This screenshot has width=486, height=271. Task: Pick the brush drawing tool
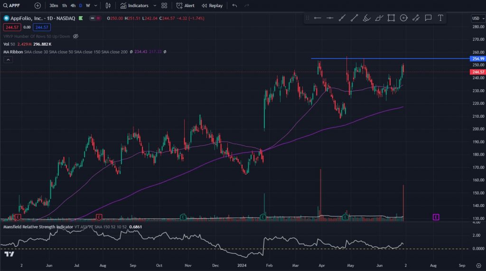pos(366,18)
